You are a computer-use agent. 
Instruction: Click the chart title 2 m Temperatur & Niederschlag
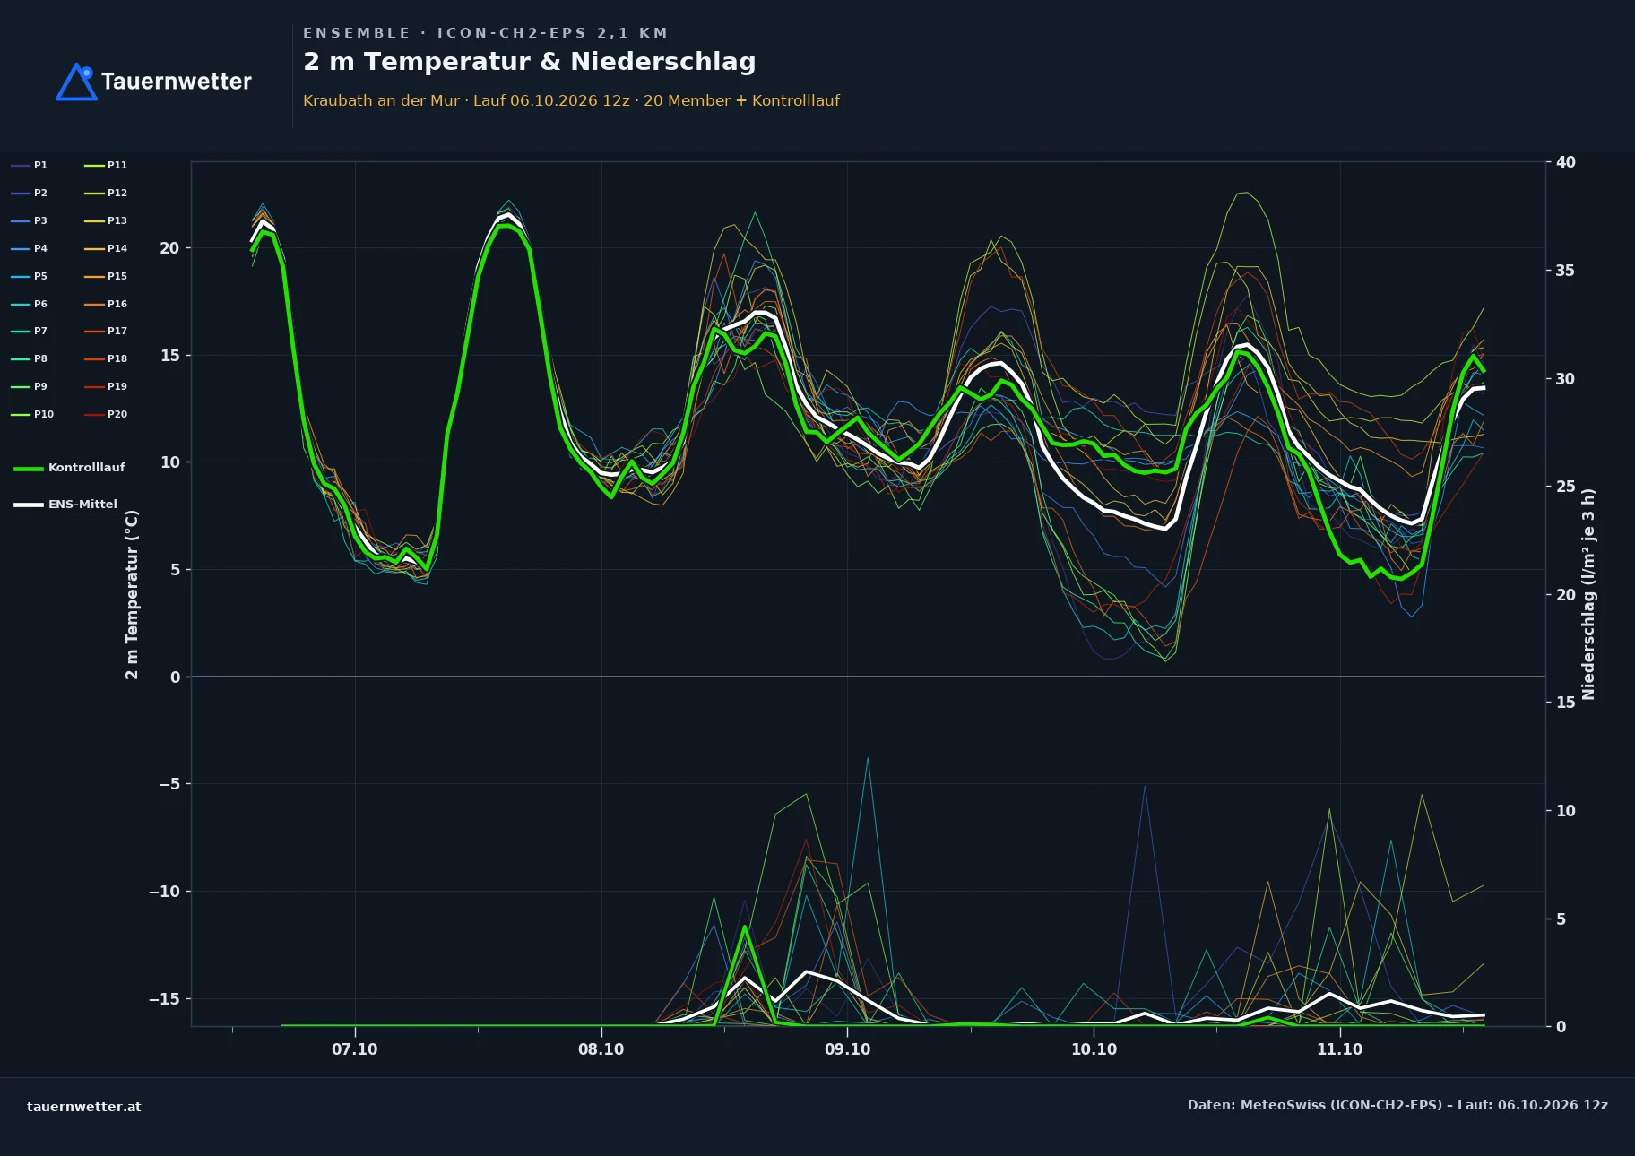(x=530, y=62)
